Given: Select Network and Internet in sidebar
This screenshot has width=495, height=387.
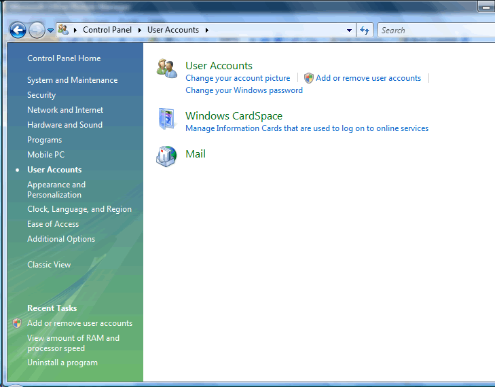Looking at the screenshot, I should 65,110.
